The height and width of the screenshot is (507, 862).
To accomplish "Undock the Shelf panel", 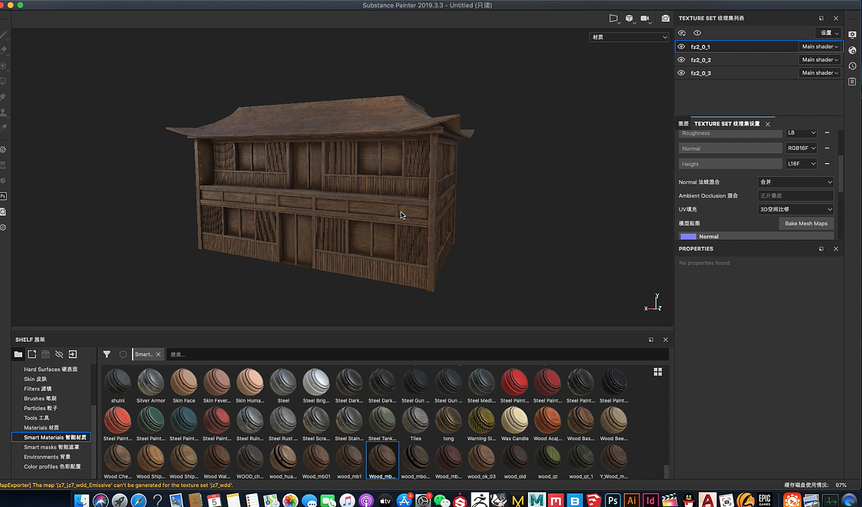I will coord(651,340).
